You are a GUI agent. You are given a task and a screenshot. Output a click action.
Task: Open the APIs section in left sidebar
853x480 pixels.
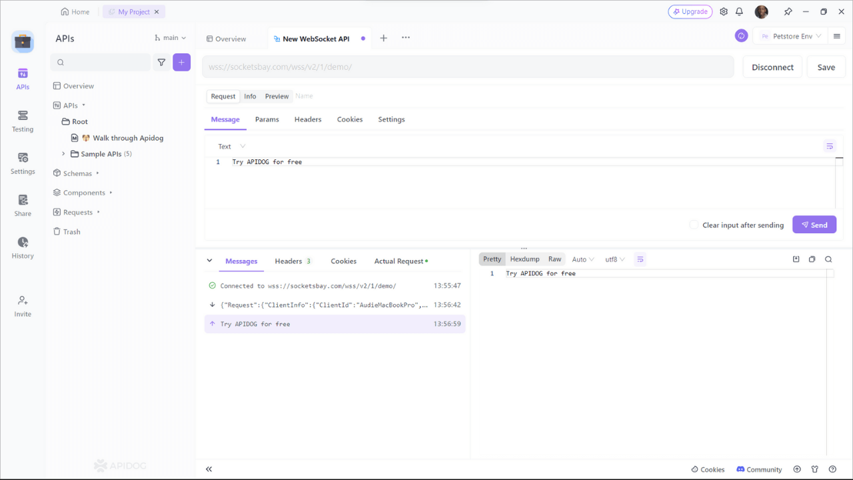pos(23,79)
